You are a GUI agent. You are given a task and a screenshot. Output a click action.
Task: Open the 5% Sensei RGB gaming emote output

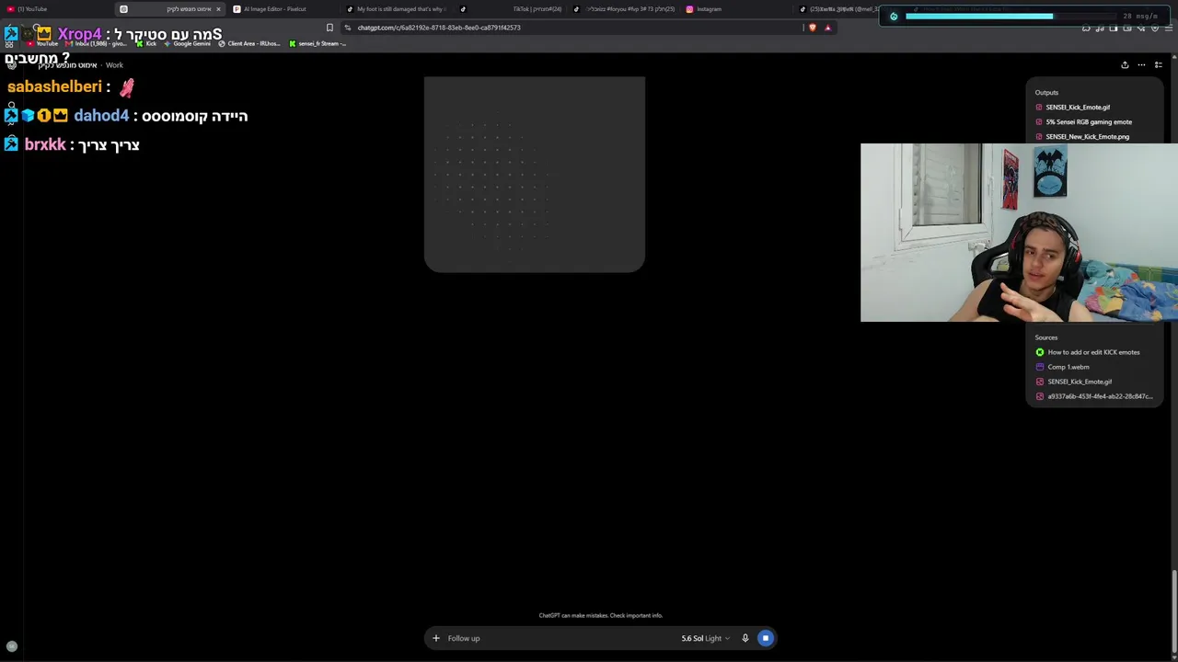[x=1089, y=122]
